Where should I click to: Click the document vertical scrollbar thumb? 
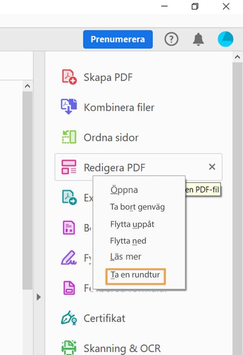coord(27,190)
